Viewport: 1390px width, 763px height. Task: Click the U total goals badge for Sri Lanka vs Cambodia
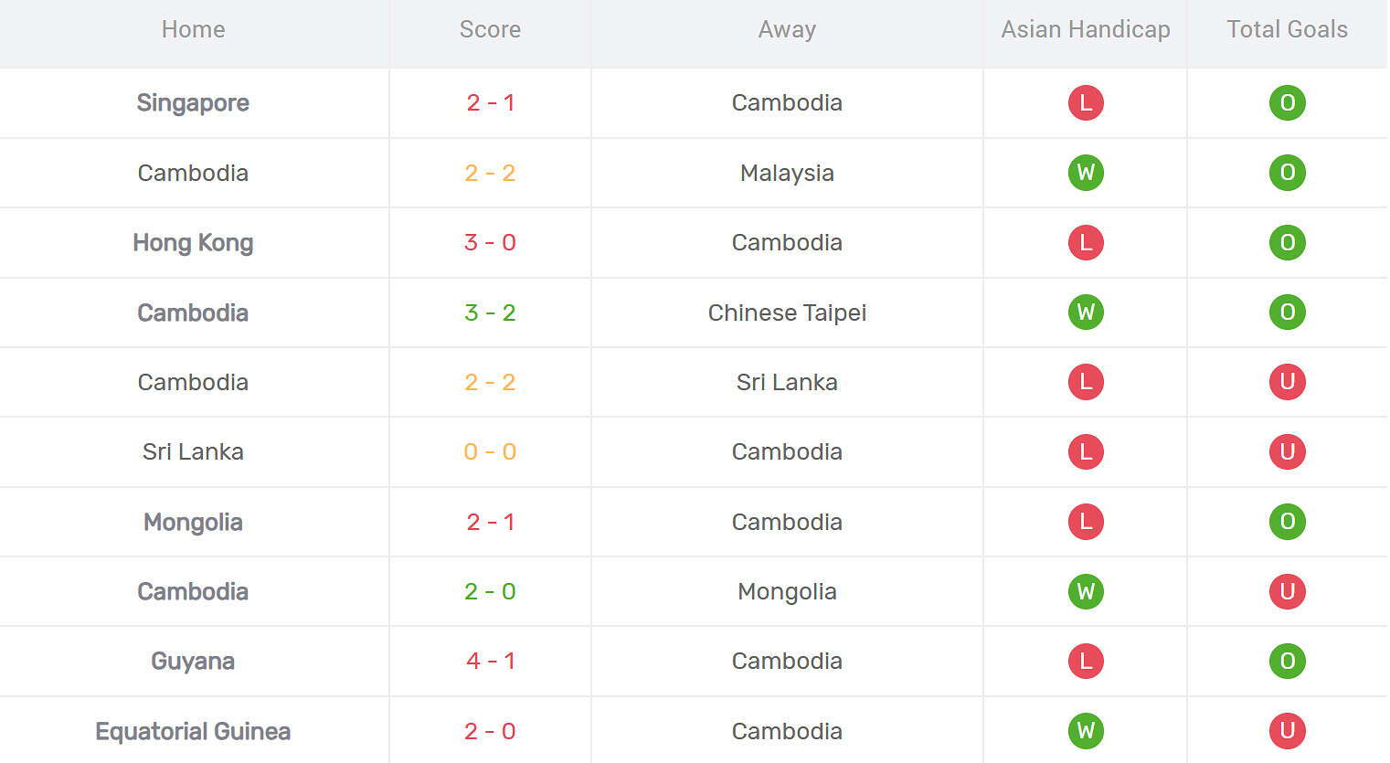point(1287,451)
